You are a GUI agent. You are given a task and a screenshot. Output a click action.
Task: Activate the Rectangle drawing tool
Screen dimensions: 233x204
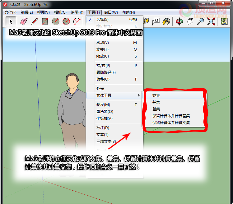[x=45, y=21]
